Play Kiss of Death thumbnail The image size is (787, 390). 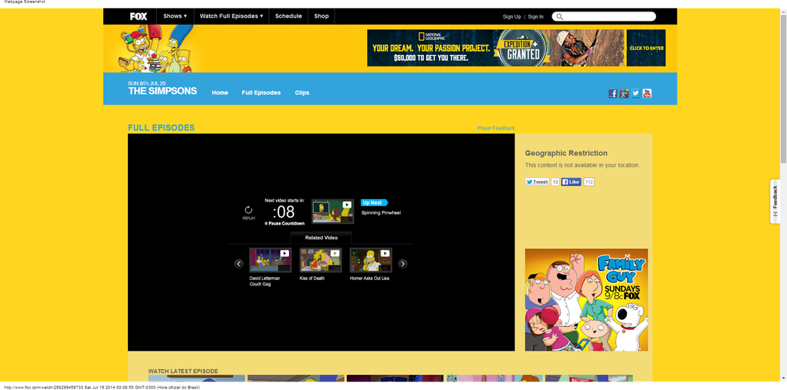321,260
